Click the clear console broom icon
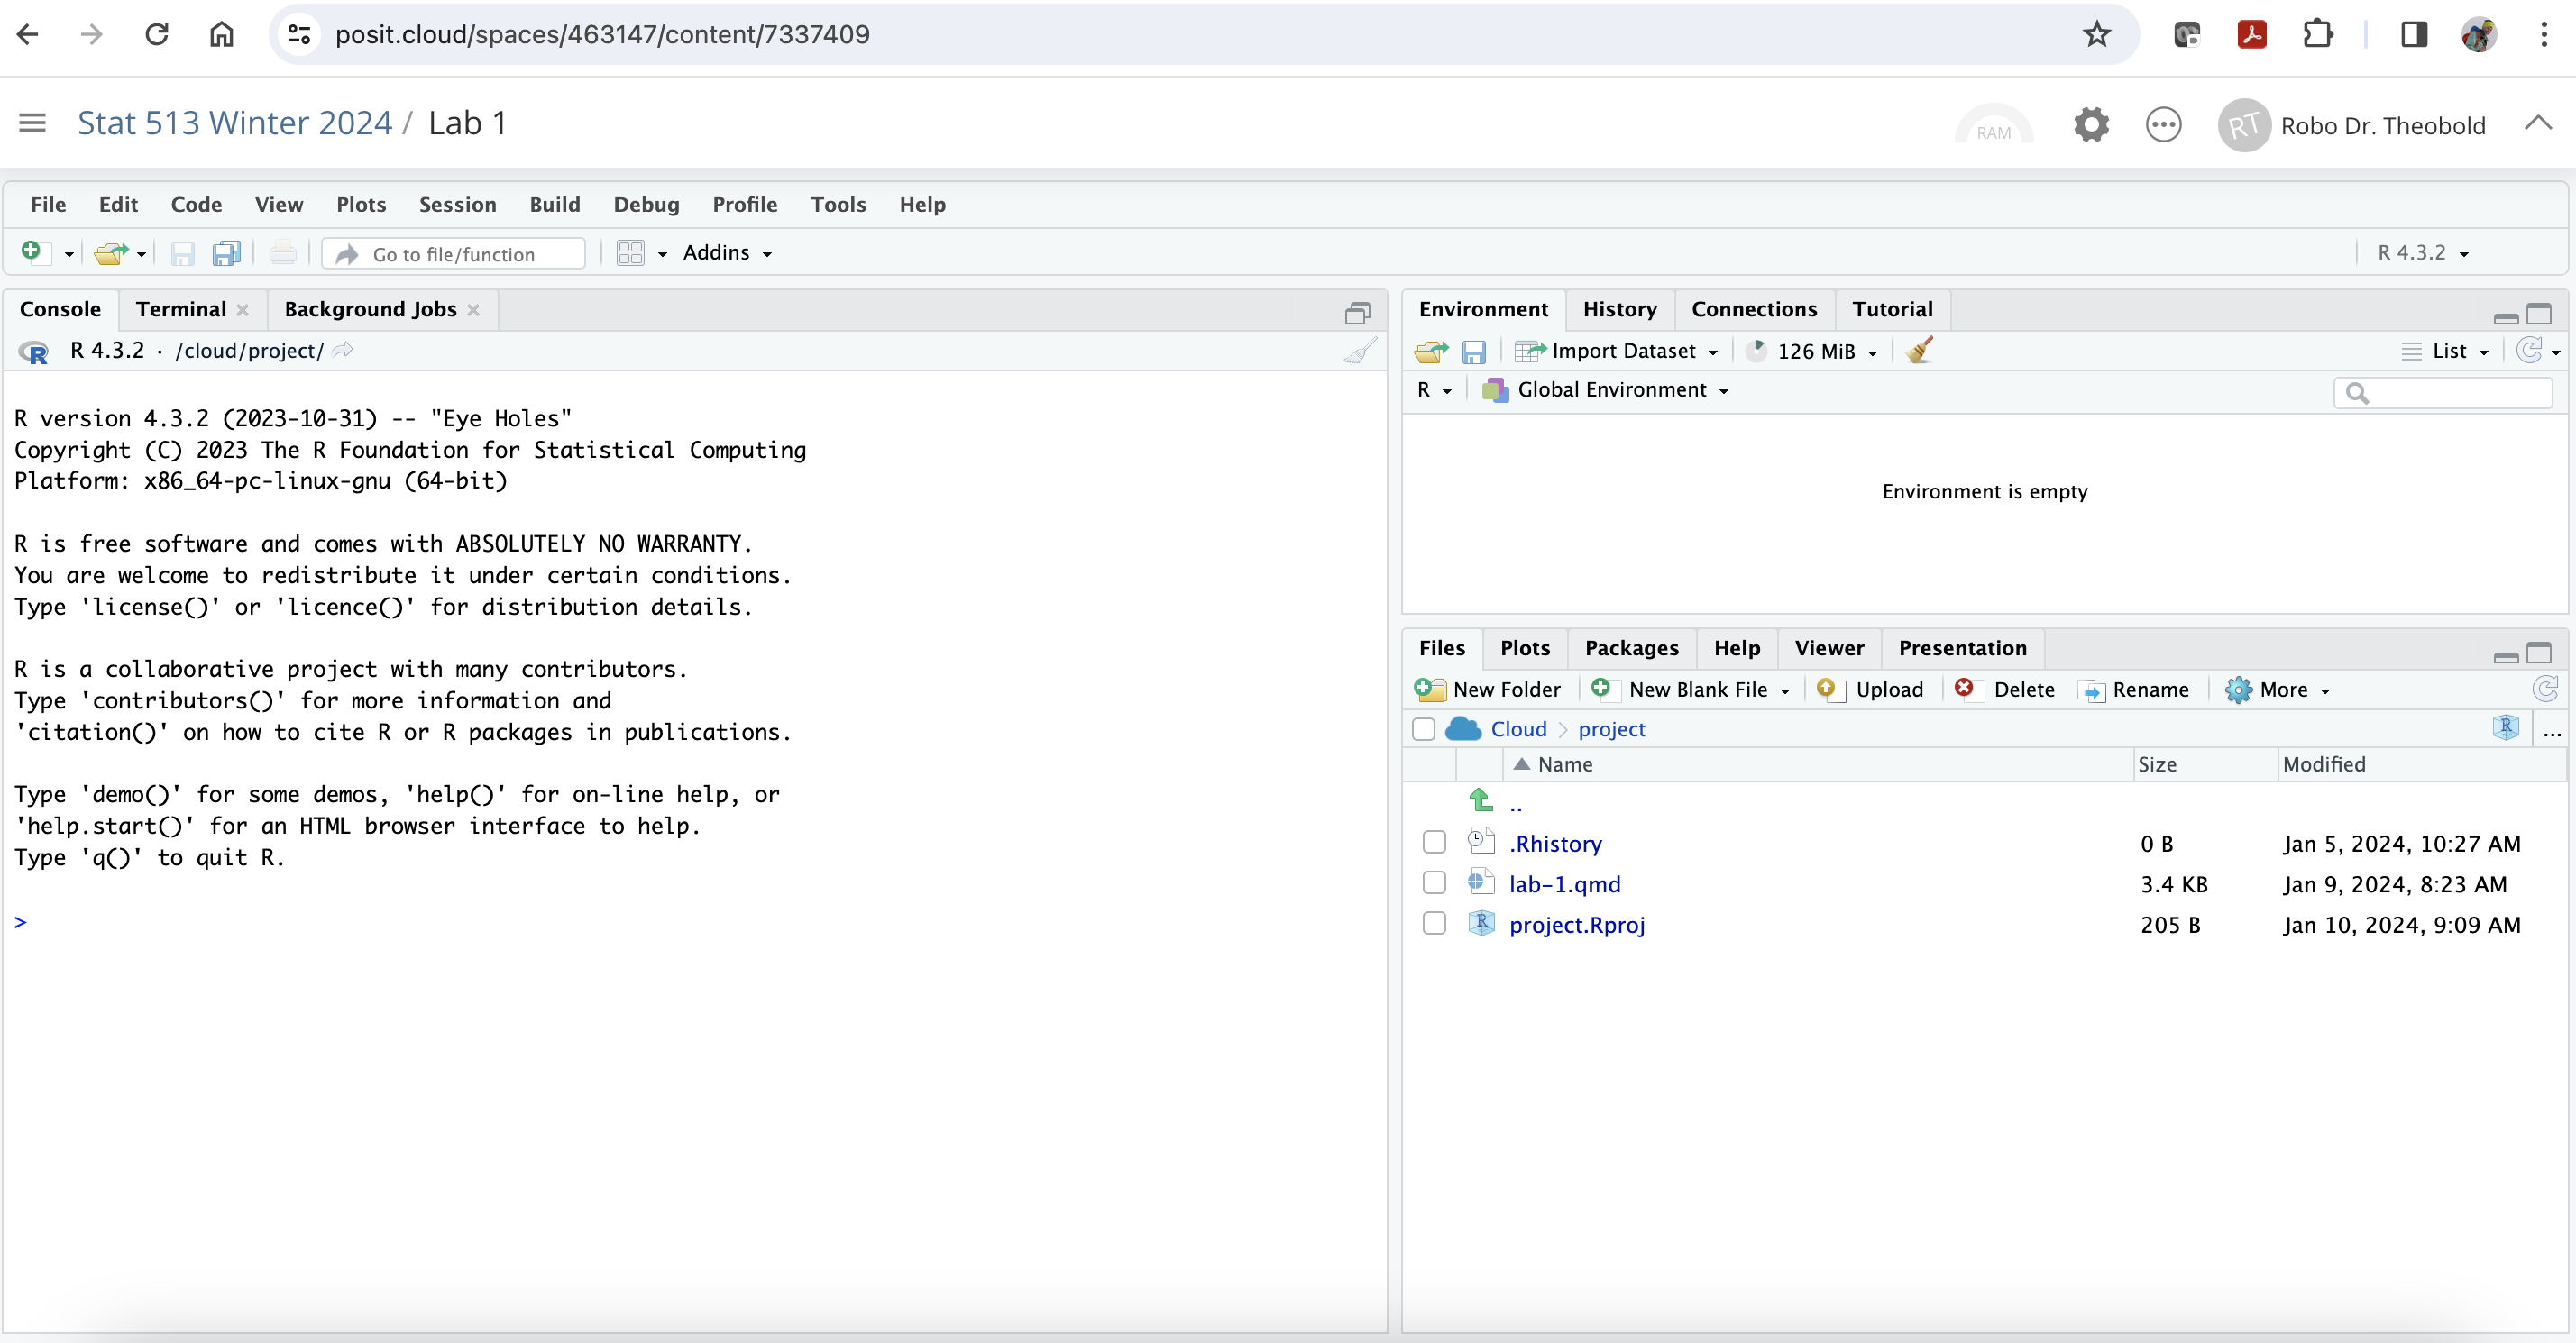Screen dimensions: 2576x1343 tap(1360, 351)
